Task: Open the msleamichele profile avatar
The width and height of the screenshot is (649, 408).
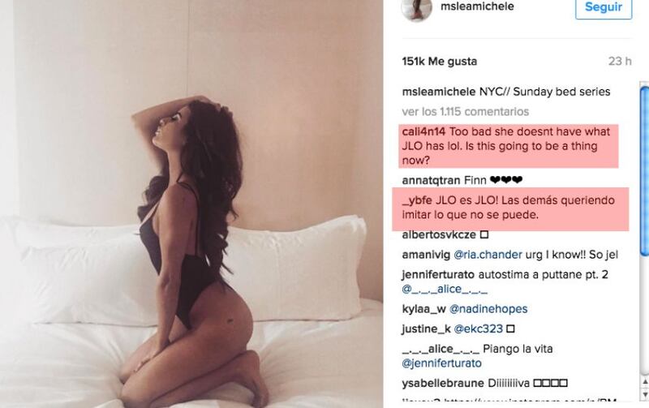Action: (x=416, y=9)
